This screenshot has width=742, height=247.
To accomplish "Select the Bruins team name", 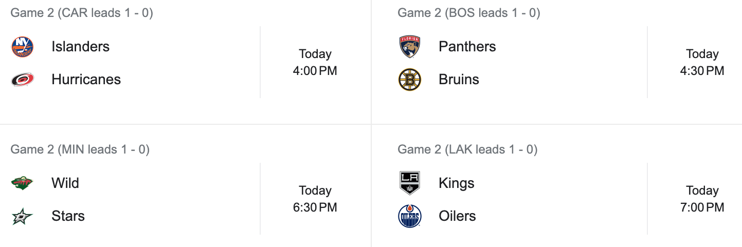I will 459,80.
